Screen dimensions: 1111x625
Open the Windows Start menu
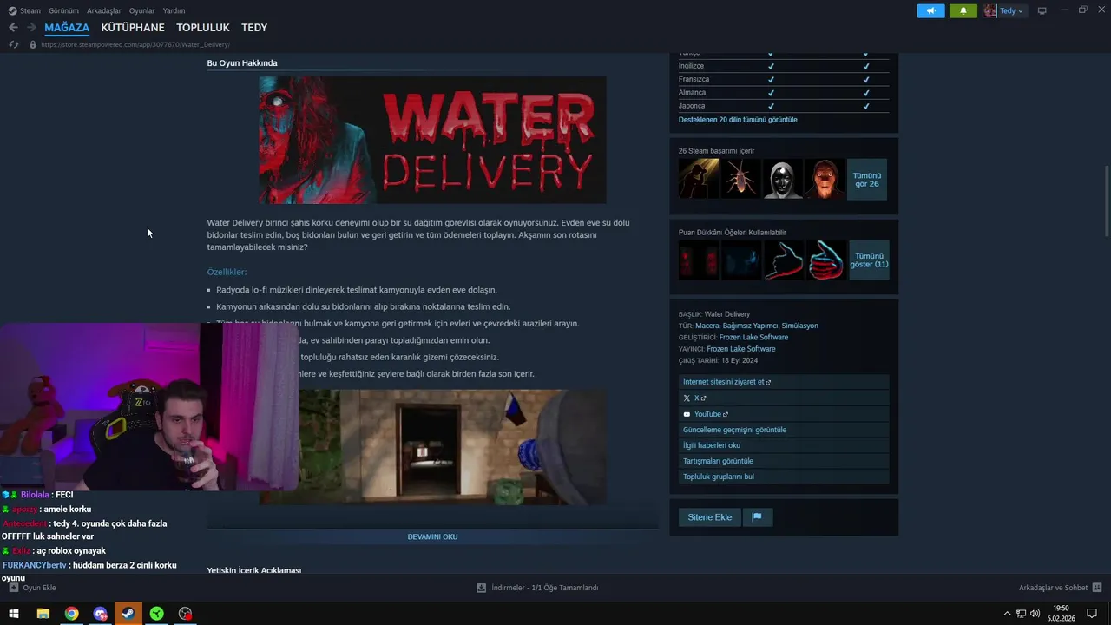(x=14, y=614)
